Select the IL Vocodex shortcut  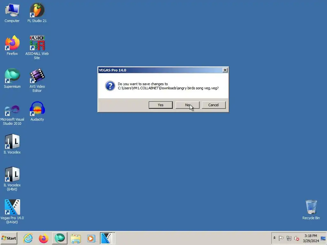click(12, 144)
